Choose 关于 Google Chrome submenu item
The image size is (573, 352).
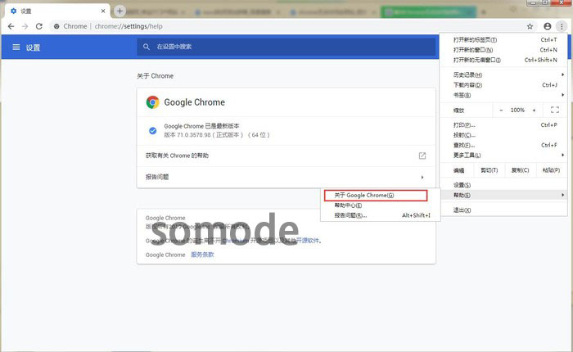tap(376, 195)
